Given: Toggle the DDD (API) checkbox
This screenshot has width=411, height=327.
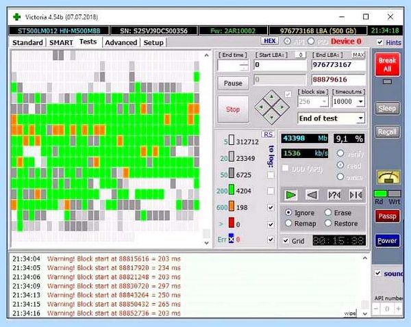Looking at the screenshot, I should pyautogui.click(x=286, y=168).
